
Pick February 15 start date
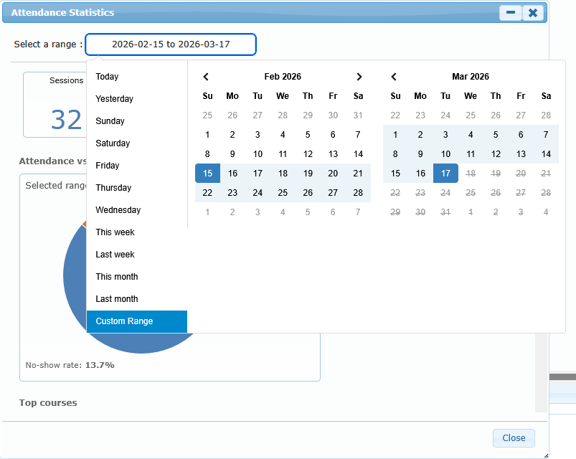click(207, 174)
